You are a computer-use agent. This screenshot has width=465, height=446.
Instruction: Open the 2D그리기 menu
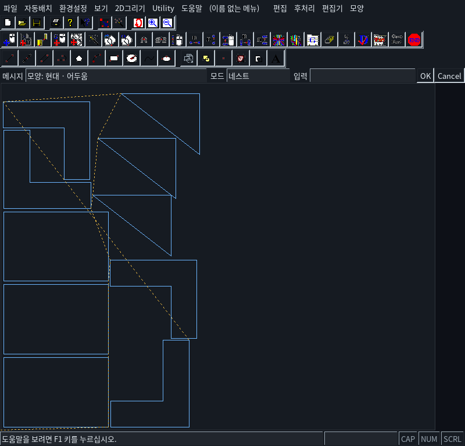tap(130, 8)
